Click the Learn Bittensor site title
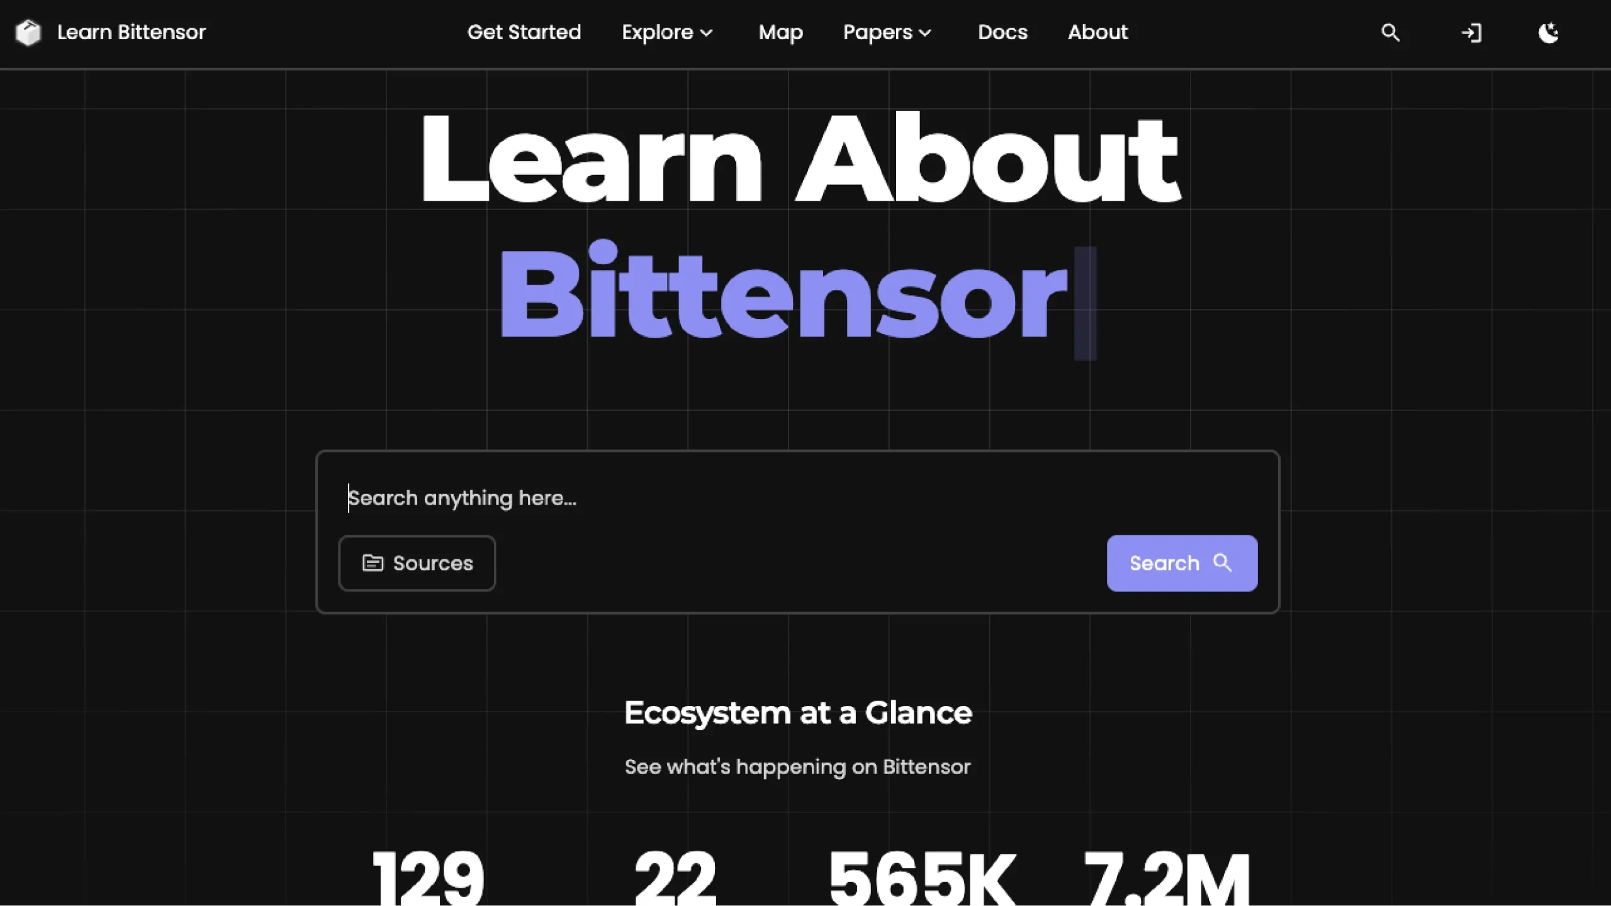Screen dimensions: 1611x906 click(x=132, y=32)
